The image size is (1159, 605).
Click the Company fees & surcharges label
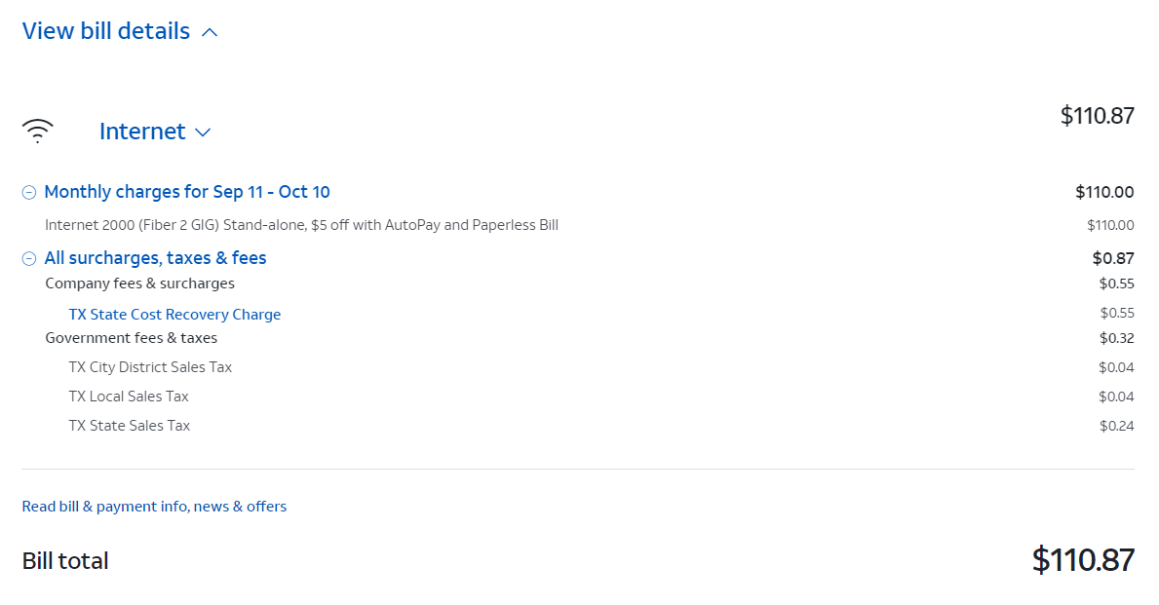click(139, 284)
